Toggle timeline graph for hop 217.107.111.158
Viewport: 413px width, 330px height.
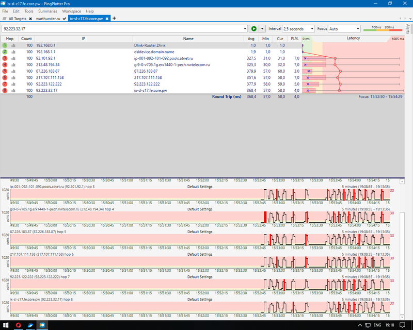(x=13, y=78)
